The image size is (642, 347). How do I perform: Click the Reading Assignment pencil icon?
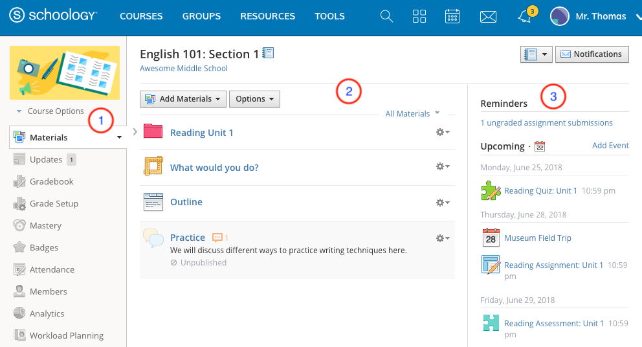click(x=491, y=265)
